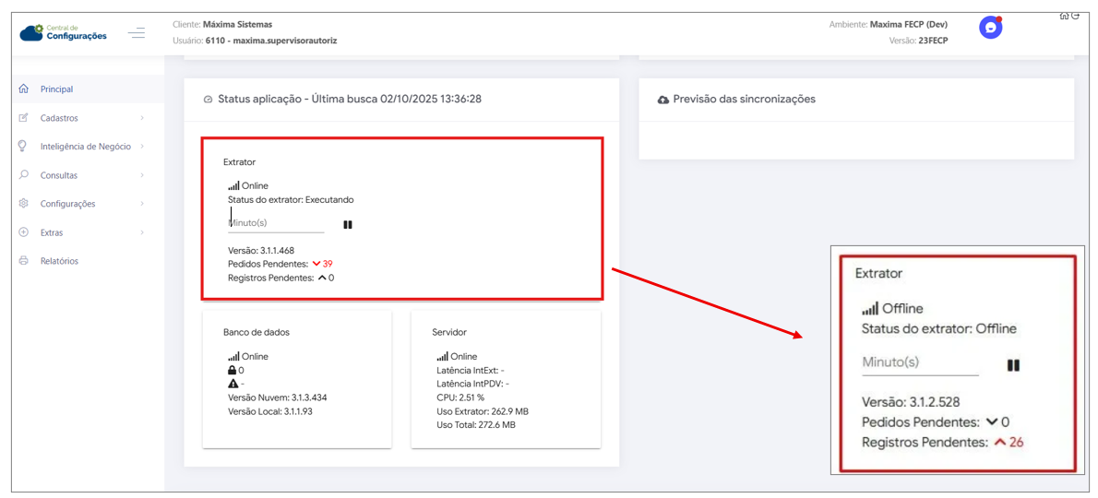This screenshot has width=1098, height=498.
Task: Click the edit pencil icon beside Cadastros
Action: pos(23,117)
